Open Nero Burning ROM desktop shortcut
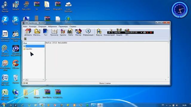The height and width of the screenshot is (107, 191). [x=5, y=65]
